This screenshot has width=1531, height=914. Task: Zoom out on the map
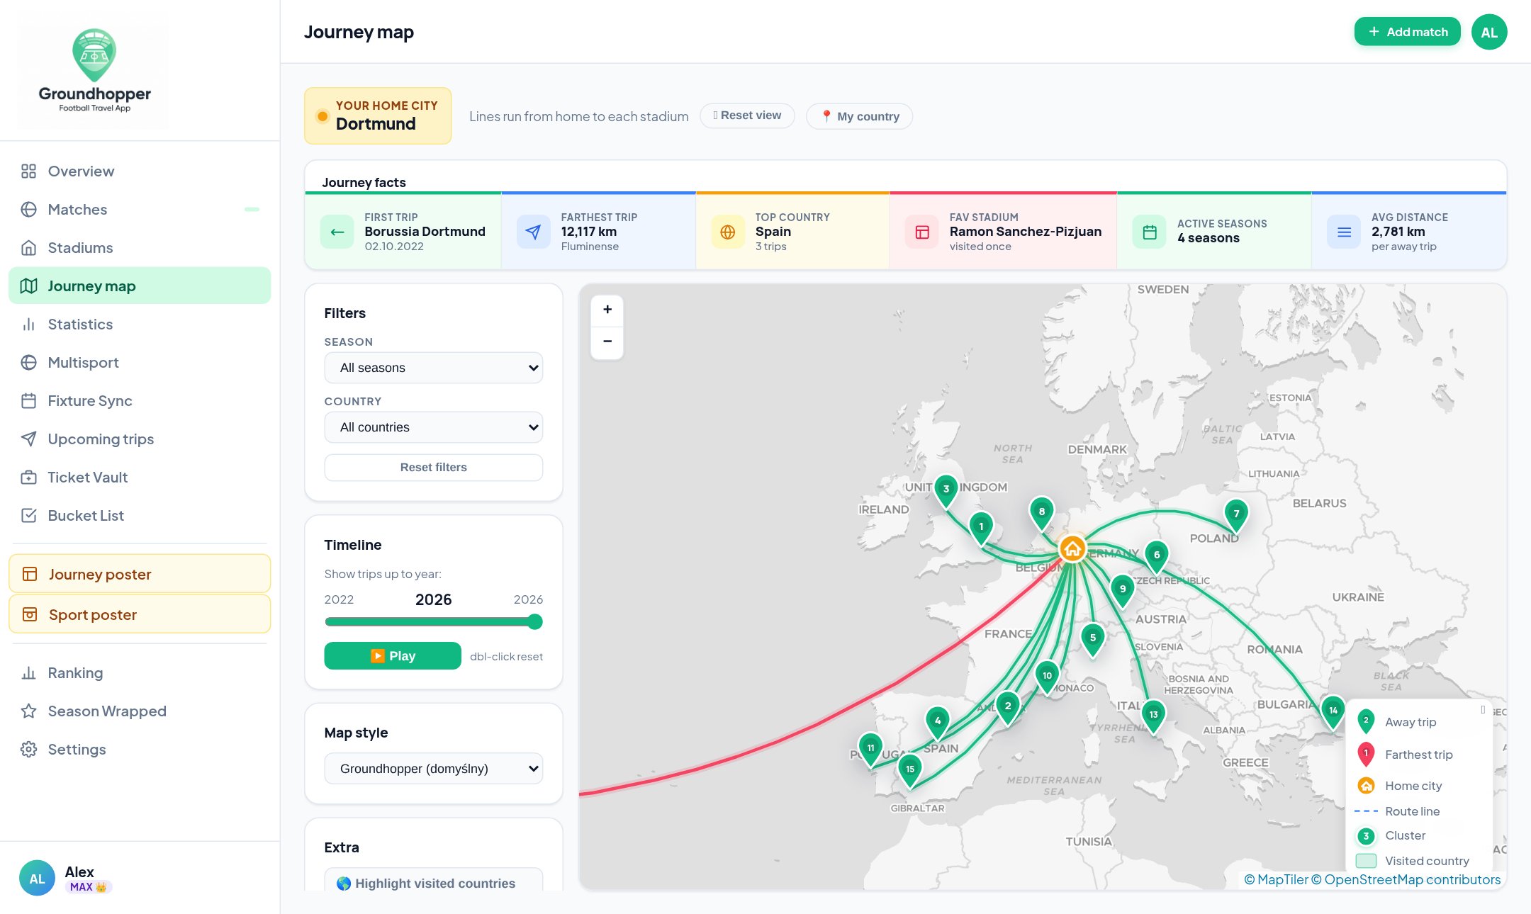[607, 342]
